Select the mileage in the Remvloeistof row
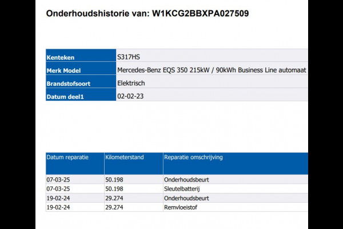The width and height of the screenshot is (343, 229). tap(115, 207)
